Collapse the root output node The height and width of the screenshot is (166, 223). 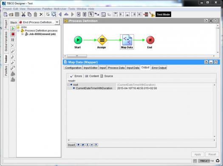68,85
